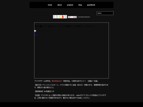Click the colorful 00680 visitor counter
This screenshot has width=143, height=107.
pos(60,17)
